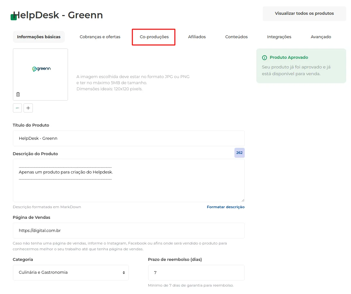
Task: Add a new image with plus button
Action: coord(28,108)
